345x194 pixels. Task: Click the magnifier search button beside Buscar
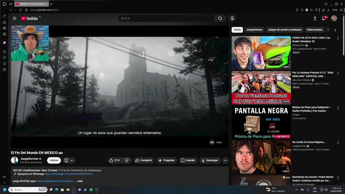click(220, 18)
